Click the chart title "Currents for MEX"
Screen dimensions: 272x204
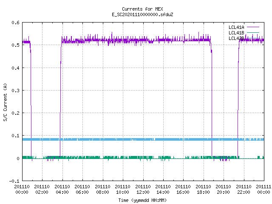pyautogui.click(x=142, y=9)
